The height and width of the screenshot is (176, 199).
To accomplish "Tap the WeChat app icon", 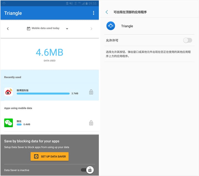I will [x=9, y=123].
